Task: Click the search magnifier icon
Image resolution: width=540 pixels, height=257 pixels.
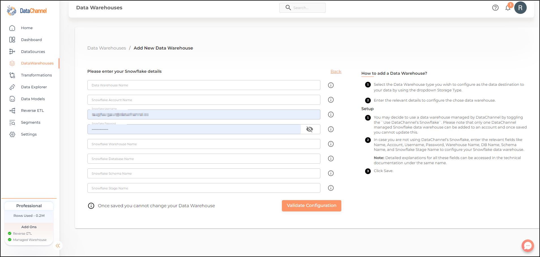Action: pos(288,8)
